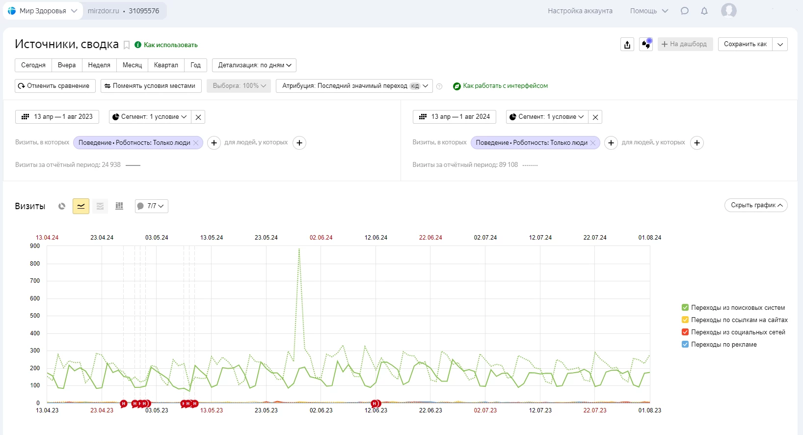Toggle the social network traffic checkbox
The width and height of the screenshot is (803, 435).
click(685, 332)
